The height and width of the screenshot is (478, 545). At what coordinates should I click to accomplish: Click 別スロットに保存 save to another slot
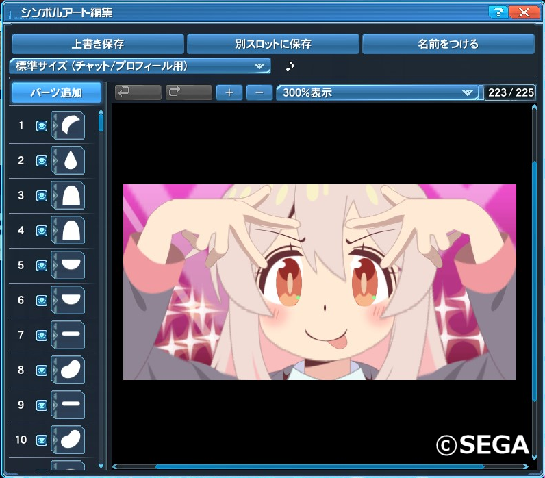[273, 44]
